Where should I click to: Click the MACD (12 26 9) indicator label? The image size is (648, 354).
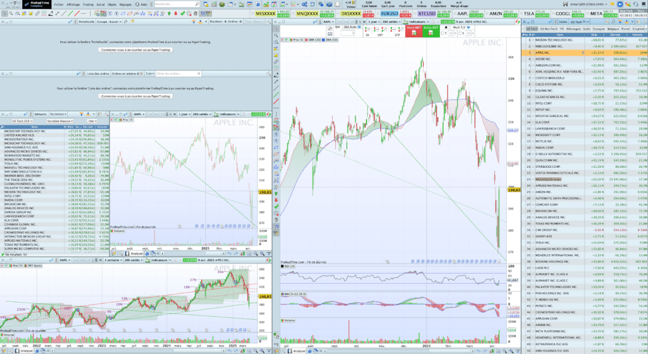(294, 294)
